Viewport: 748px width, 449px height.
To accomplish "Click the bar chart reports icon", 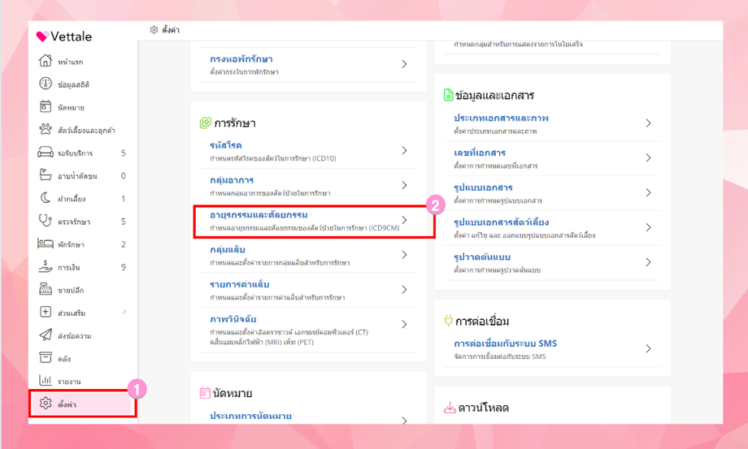I will (x=46, y=380).
